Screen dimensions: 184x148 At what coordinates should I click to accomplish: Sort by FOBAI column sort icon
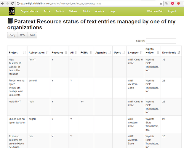pyautogui.click(x=91, y=52)
